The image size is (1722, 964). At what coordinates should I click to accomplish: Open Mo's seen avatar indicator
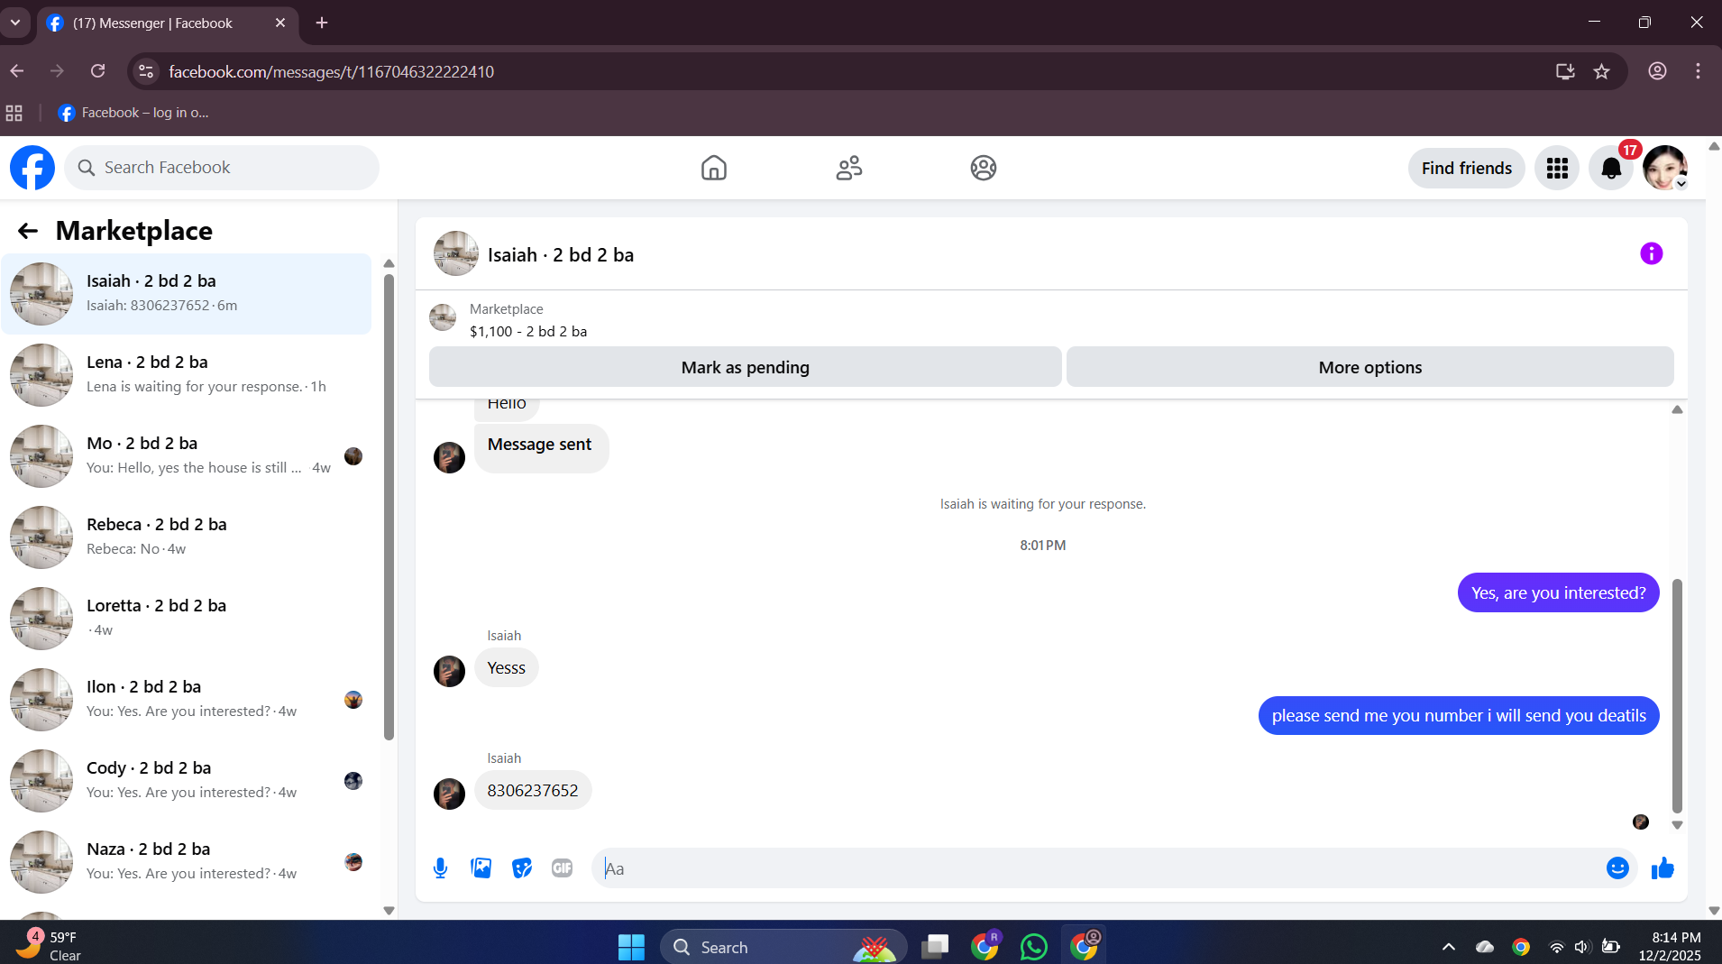click(353, 456)
